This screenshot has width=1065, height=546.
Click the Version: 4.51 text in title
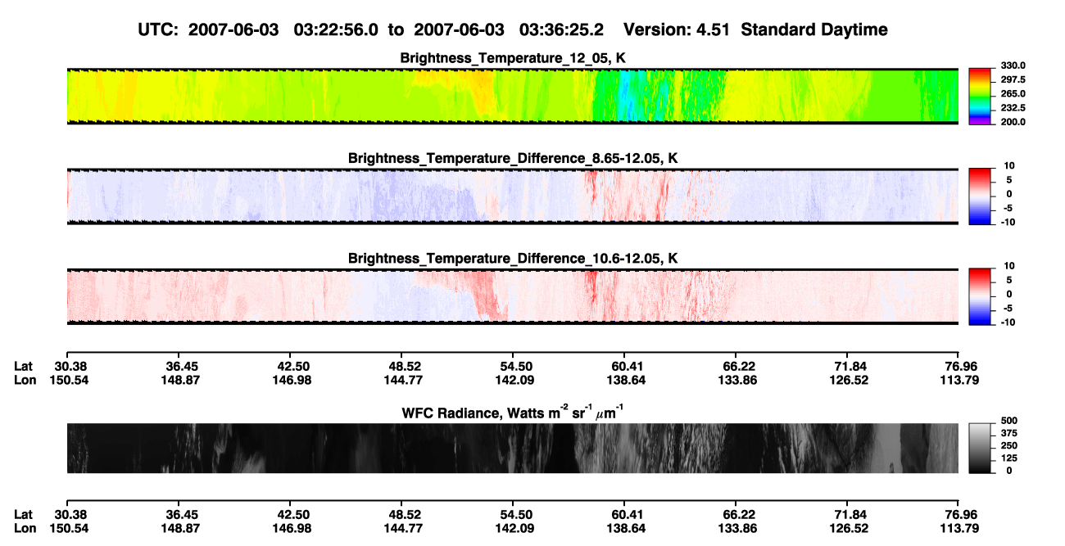click(677, 29)
